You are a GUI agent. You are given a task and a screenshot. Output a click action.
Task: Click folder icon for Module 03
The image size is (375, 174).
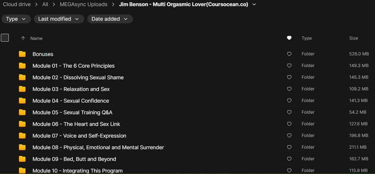[22, 89]
